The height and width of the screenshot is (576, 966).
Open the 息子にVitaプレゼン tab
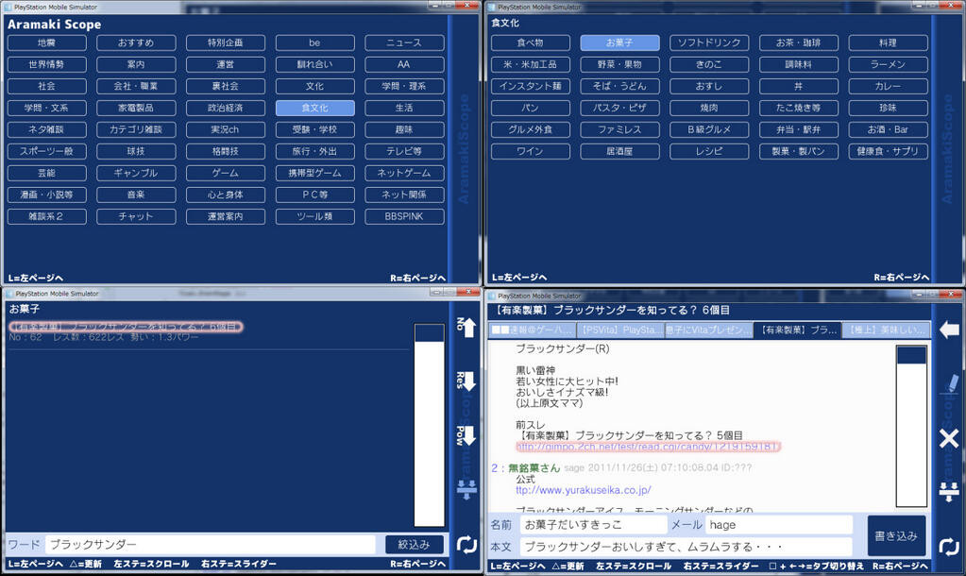709,330
